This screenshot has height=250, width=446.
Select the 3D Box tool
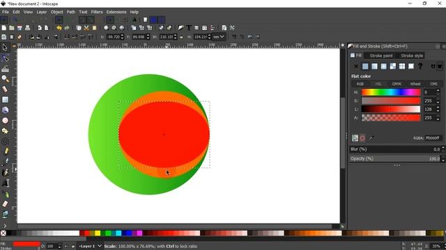[x=5, y=110]
